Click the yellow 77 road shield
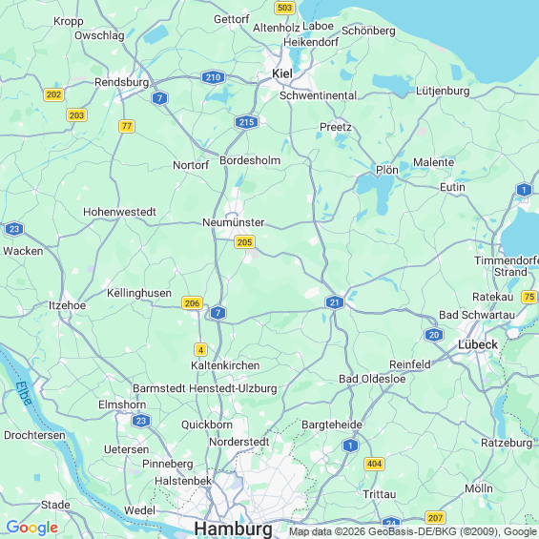This screenshot has height=539, width=539. [x=127, y=126]
